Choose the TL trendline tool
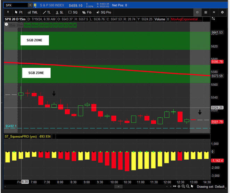Viewport: 230px width, 193px height. pyautogui.click(x=47, y=12)
